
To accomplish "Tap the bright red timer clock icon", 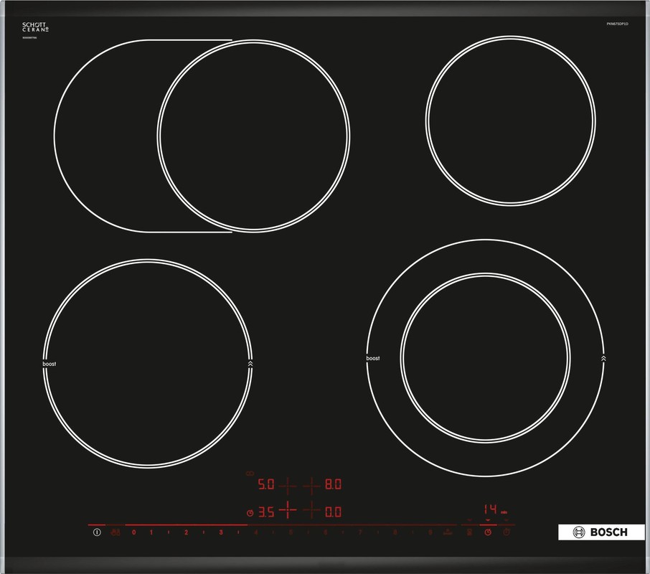I will click(488, 532).
